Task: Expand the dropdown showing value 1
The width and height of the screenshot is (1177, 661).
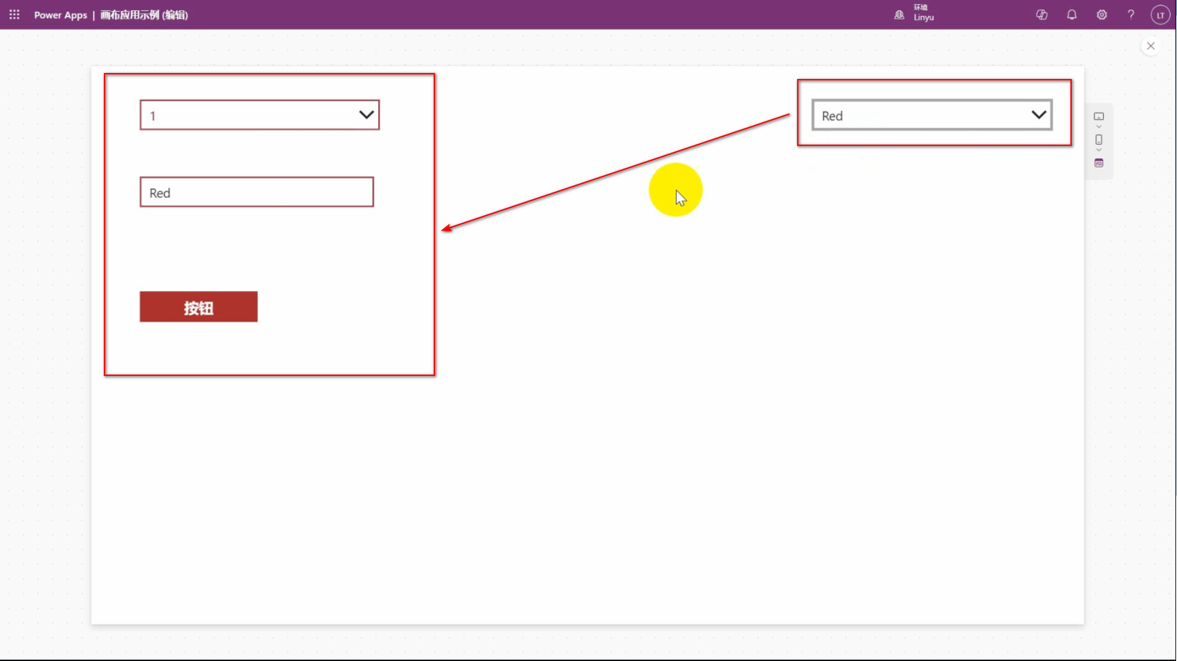Action: [x=366, y=115]
